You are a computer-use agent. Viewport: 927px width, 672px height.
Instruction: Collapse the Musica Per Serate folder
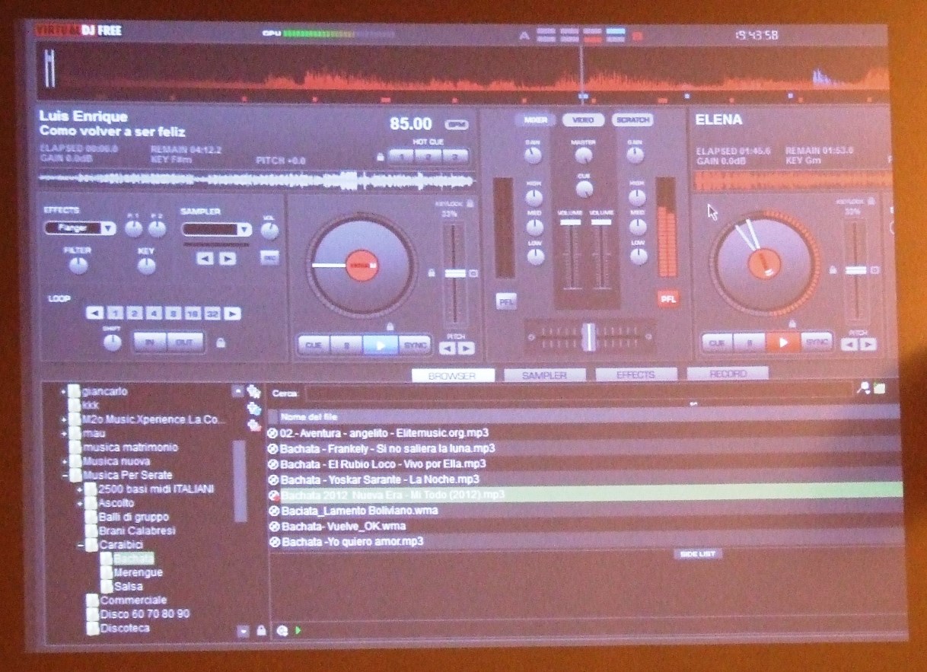pyautogui.click(x=65, y=476)
